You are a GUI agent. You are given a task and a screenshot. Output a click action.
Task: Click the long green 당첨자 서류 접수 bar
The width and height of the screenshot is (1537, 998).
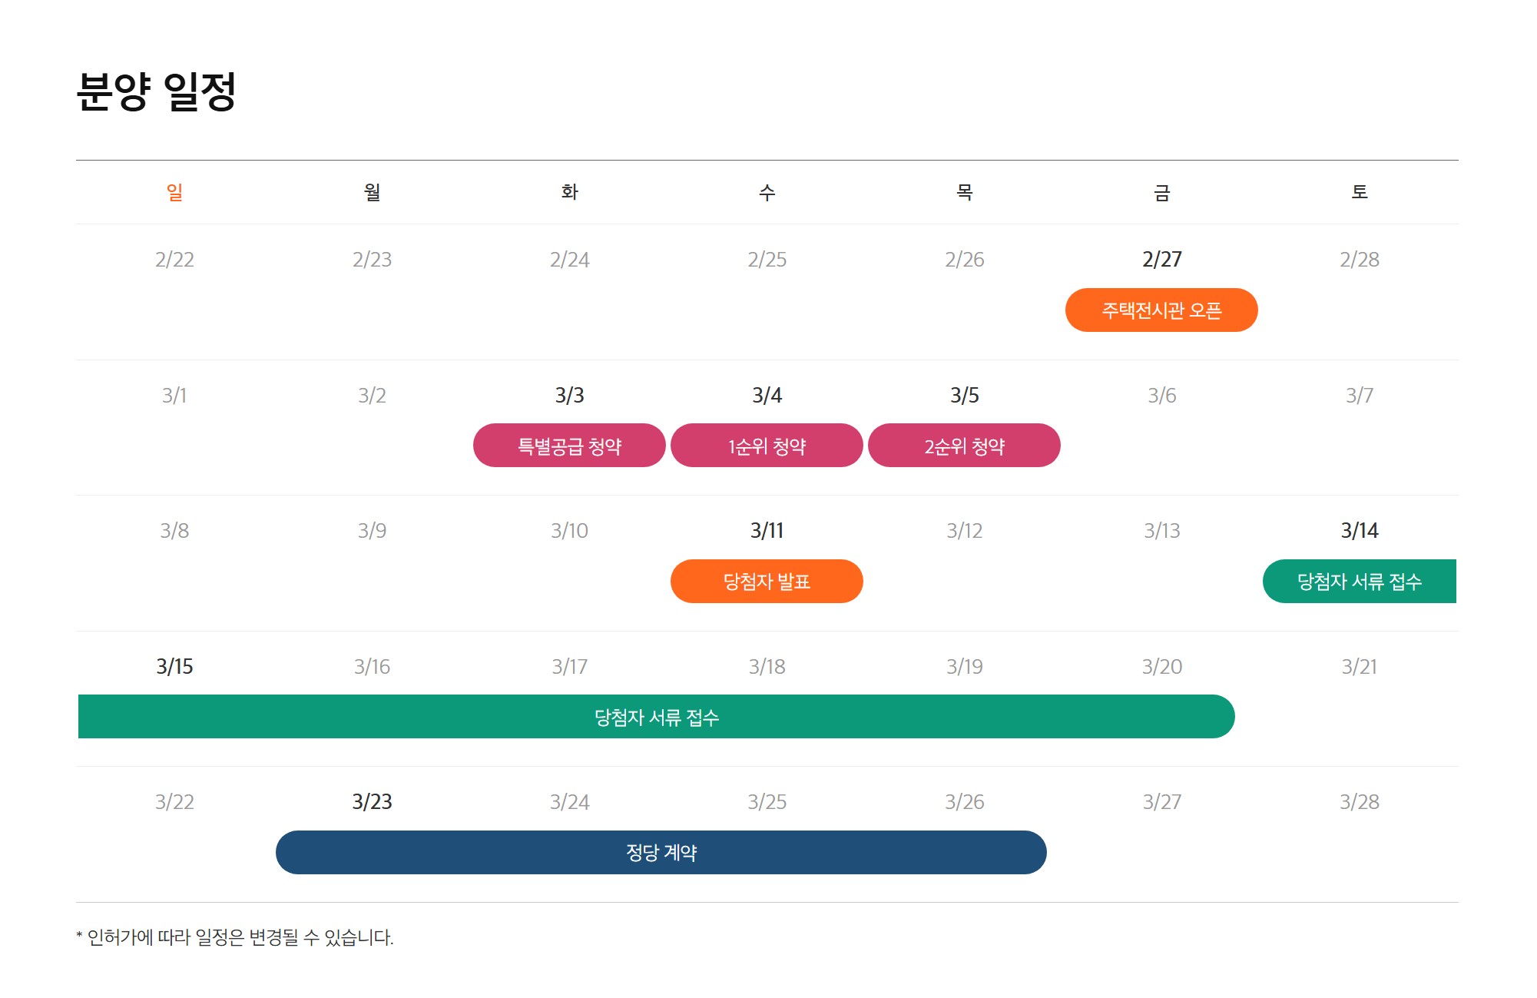pos(656,717)
